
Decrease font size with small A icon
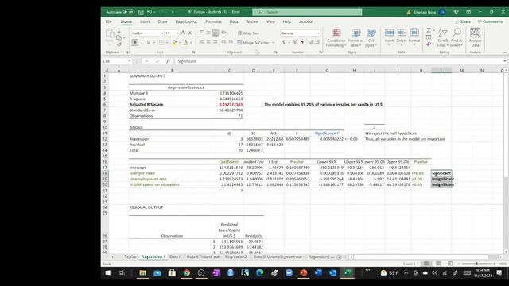coord(190,33)
